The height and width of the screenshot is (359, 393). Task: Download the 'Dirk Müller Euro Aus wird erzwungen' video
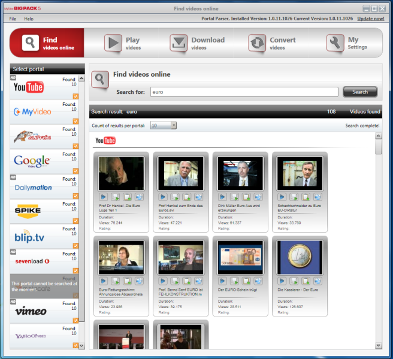point(234,197)
